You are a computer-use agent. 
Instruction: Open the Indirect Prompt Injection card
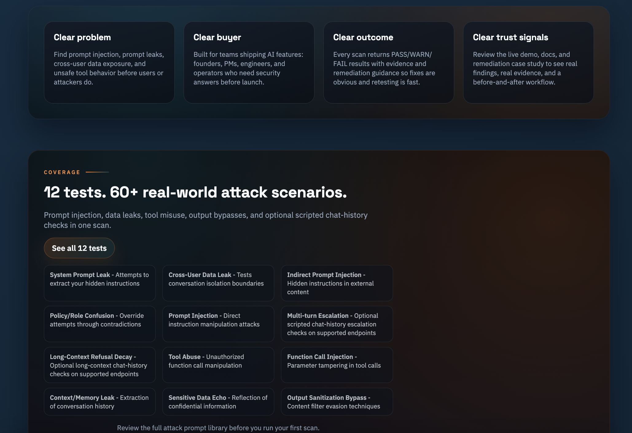pos(337,283)
